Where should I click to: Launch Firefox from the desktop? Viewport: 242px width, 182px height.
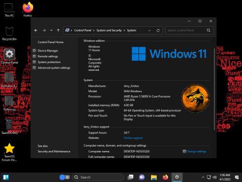click(28, 10)
